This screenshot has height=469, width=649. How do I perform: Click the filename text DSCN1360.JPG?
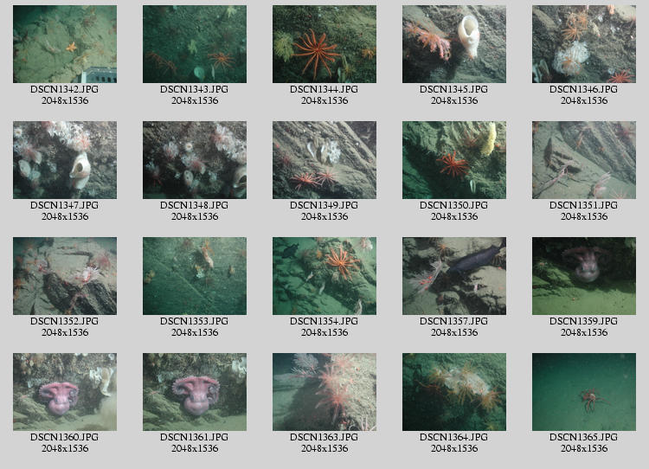pyautogui.click(x=65, y=437)
